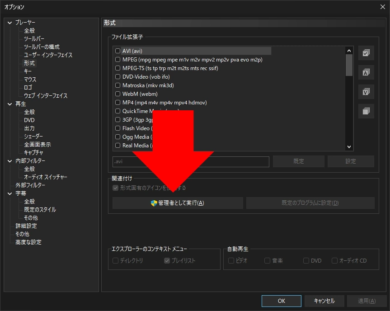Open the 既定のスタイル subtitle page
The width and height of the screenshot is (390, 311).
click(x=40, y=209)
